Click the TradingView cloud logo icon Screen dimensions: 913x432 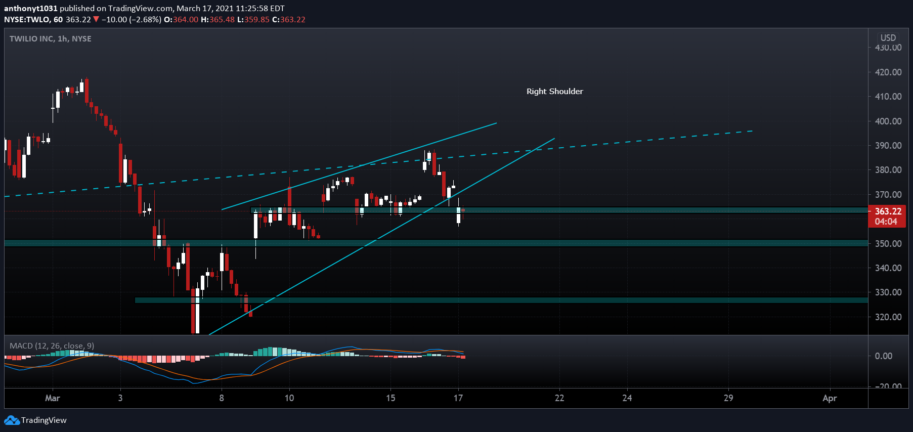point(12,420)
